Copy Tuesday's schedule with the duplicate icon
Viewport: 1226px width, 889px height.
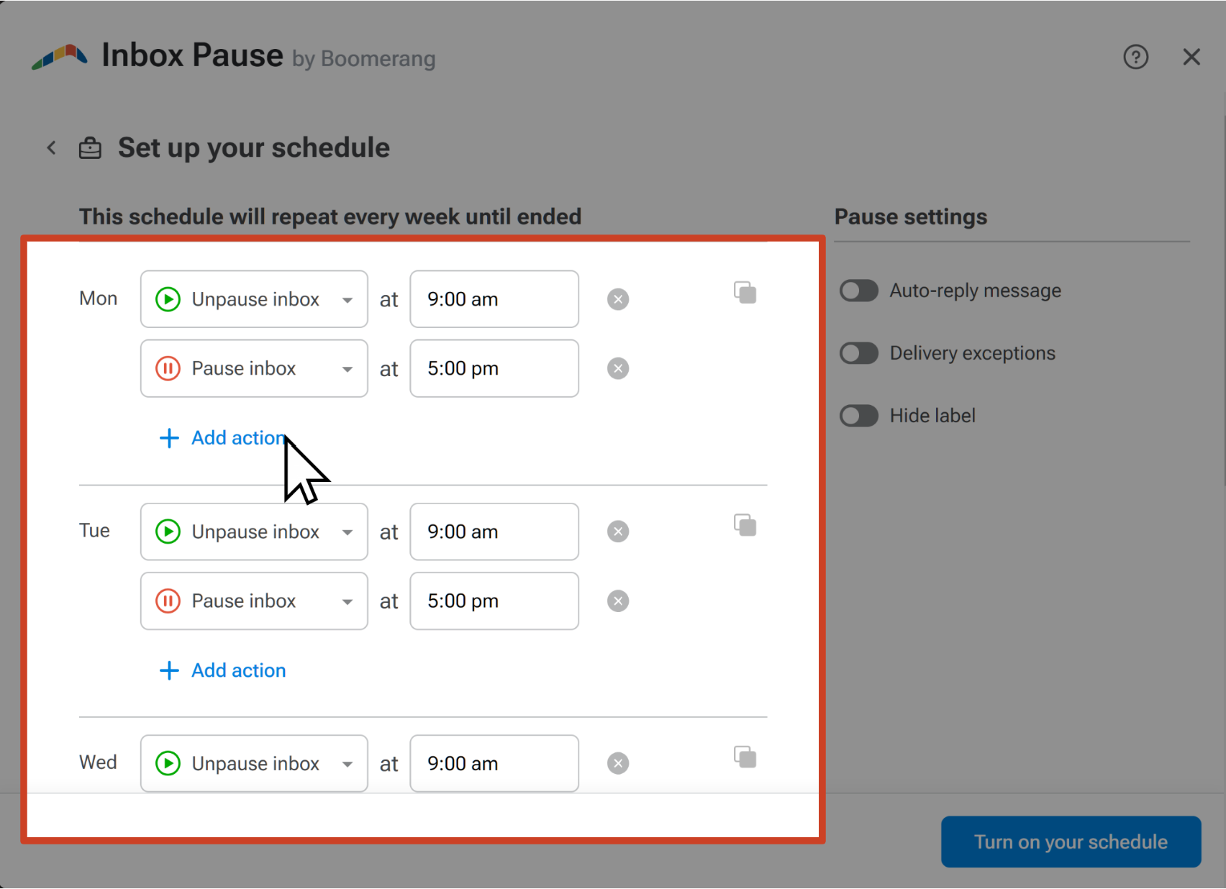[745, 525]
